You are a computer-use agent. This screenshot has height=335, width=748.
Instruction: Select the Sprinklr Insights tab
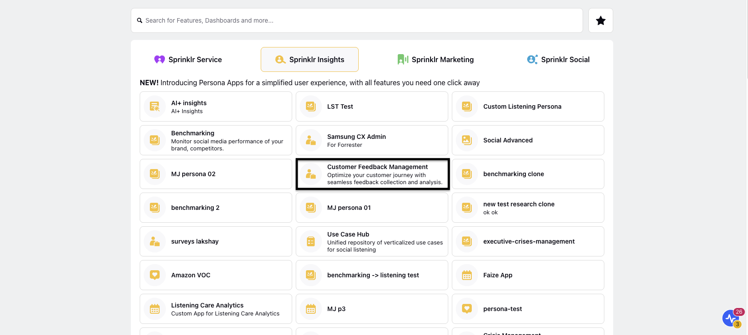(309, 59)
